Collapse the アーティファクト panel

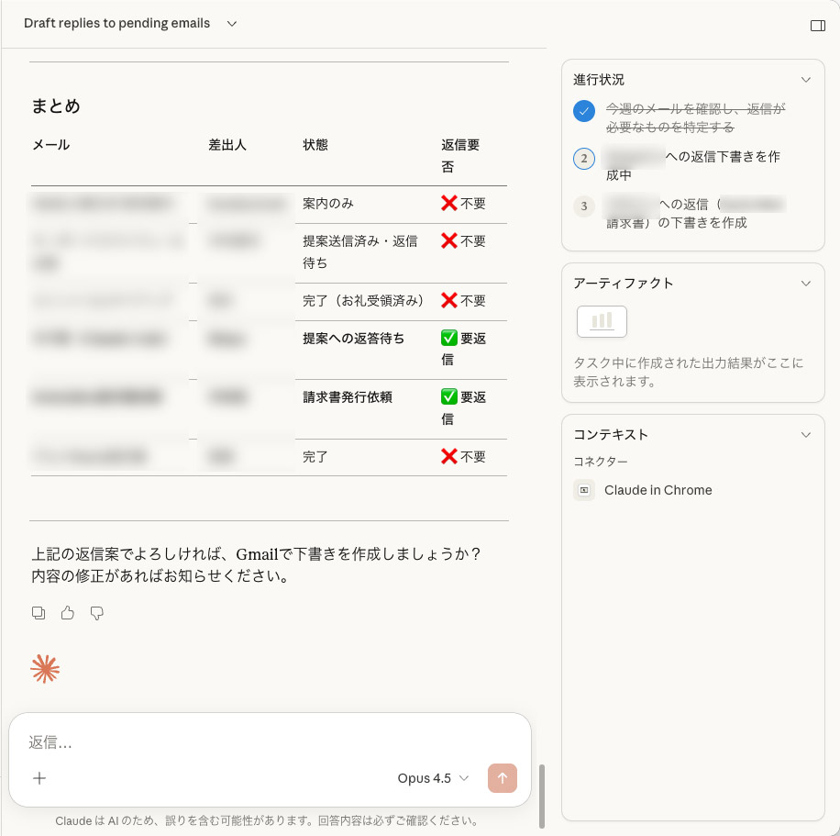[805, 283]
